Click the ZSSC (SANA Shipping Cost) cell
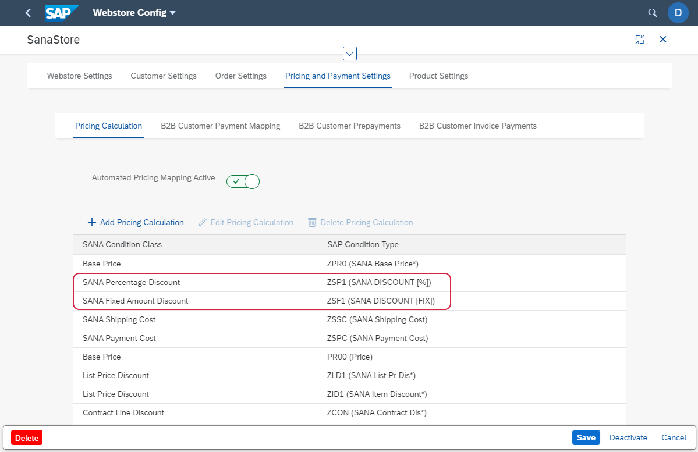 (x=377, y=320)
